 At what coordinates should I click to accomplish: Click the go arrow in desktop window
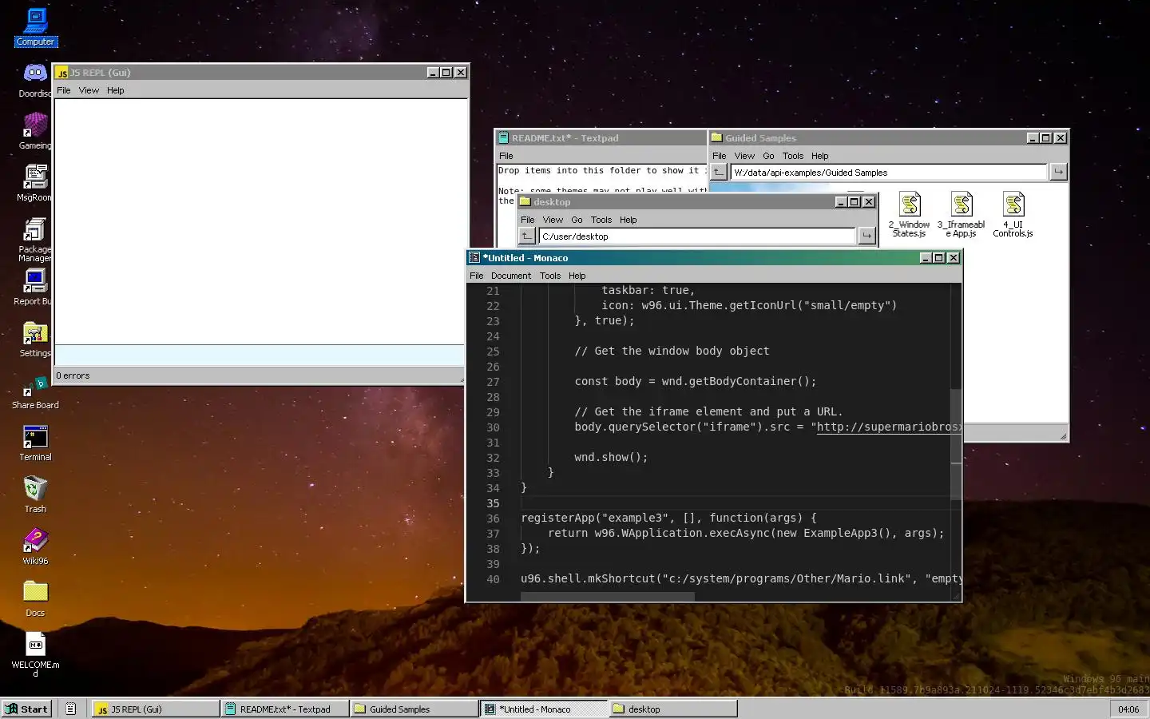[866, 236]
